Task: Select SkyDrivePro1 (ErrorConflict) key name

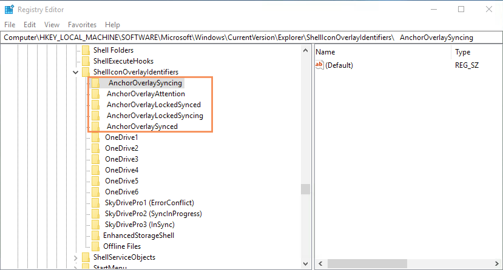Action: coord(149,202)
